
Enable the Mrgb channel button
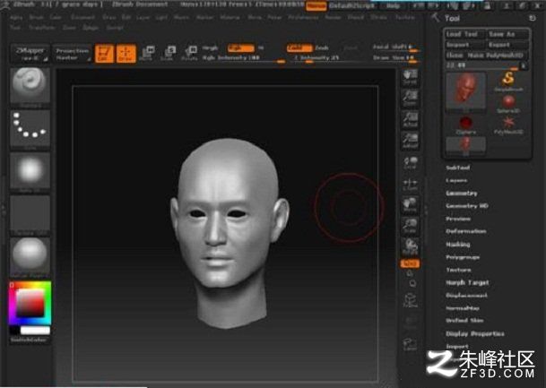point(210,48)
